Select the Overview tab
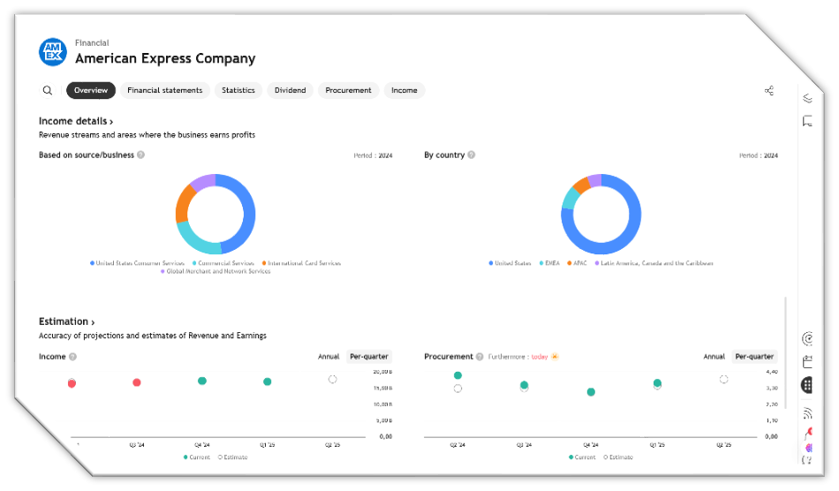This screenshot has height=491, width=839. click(x=91, y=90)
